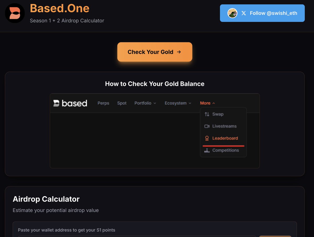The height and width of the screenshot is (237, 314).
Task: Click the Based.One title text
Action: pos(60,8)
